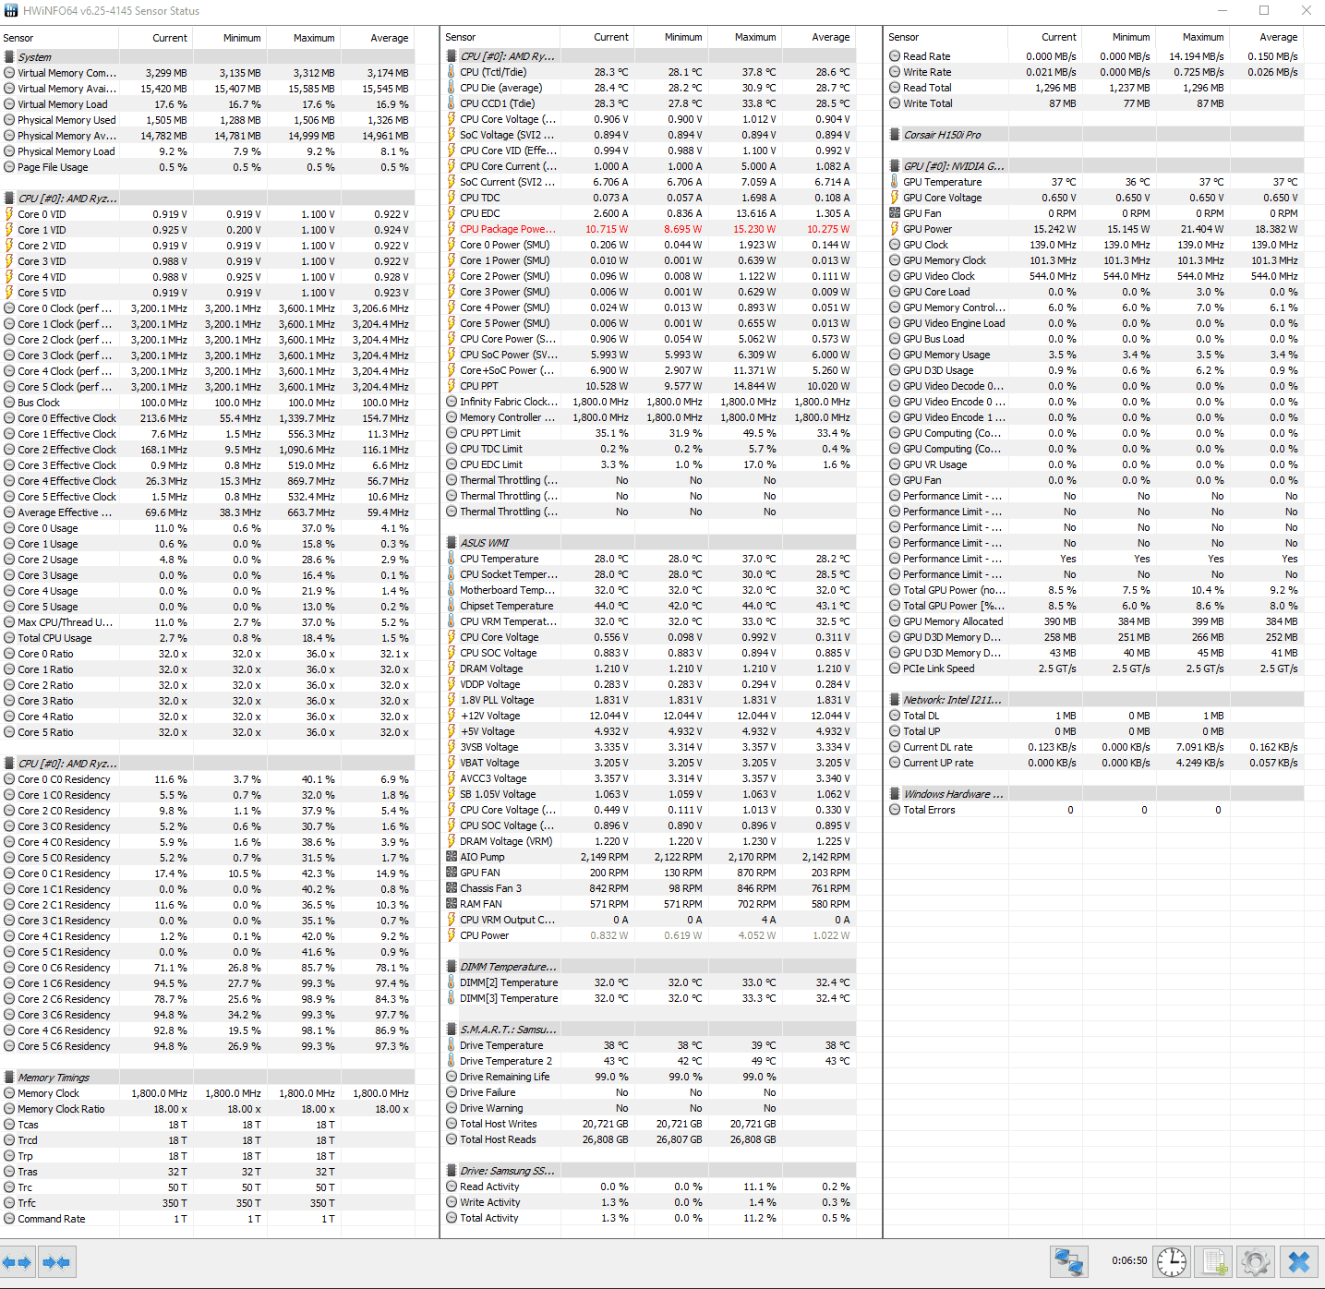Select the +12V Voltage row
Screen dimensions: 1325x1289
tap(650, 716)
